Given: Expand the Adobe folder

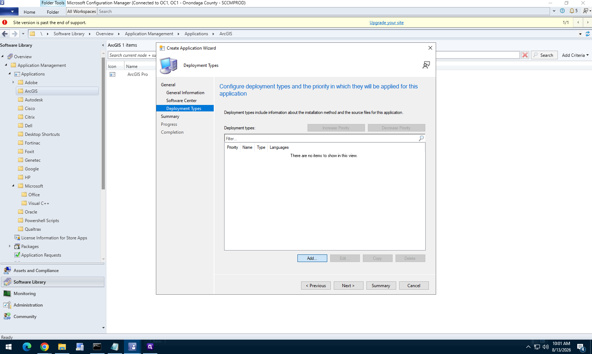Looking at the screenshot, I should click(x=13, y=82).
